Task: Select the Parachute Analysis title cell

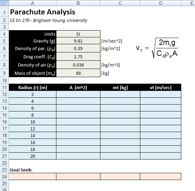Action: (x=43, y=12)
